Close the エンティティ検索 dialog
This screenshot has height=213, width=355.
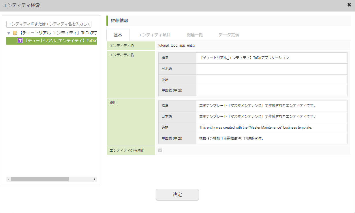click(x=349, y=5)
